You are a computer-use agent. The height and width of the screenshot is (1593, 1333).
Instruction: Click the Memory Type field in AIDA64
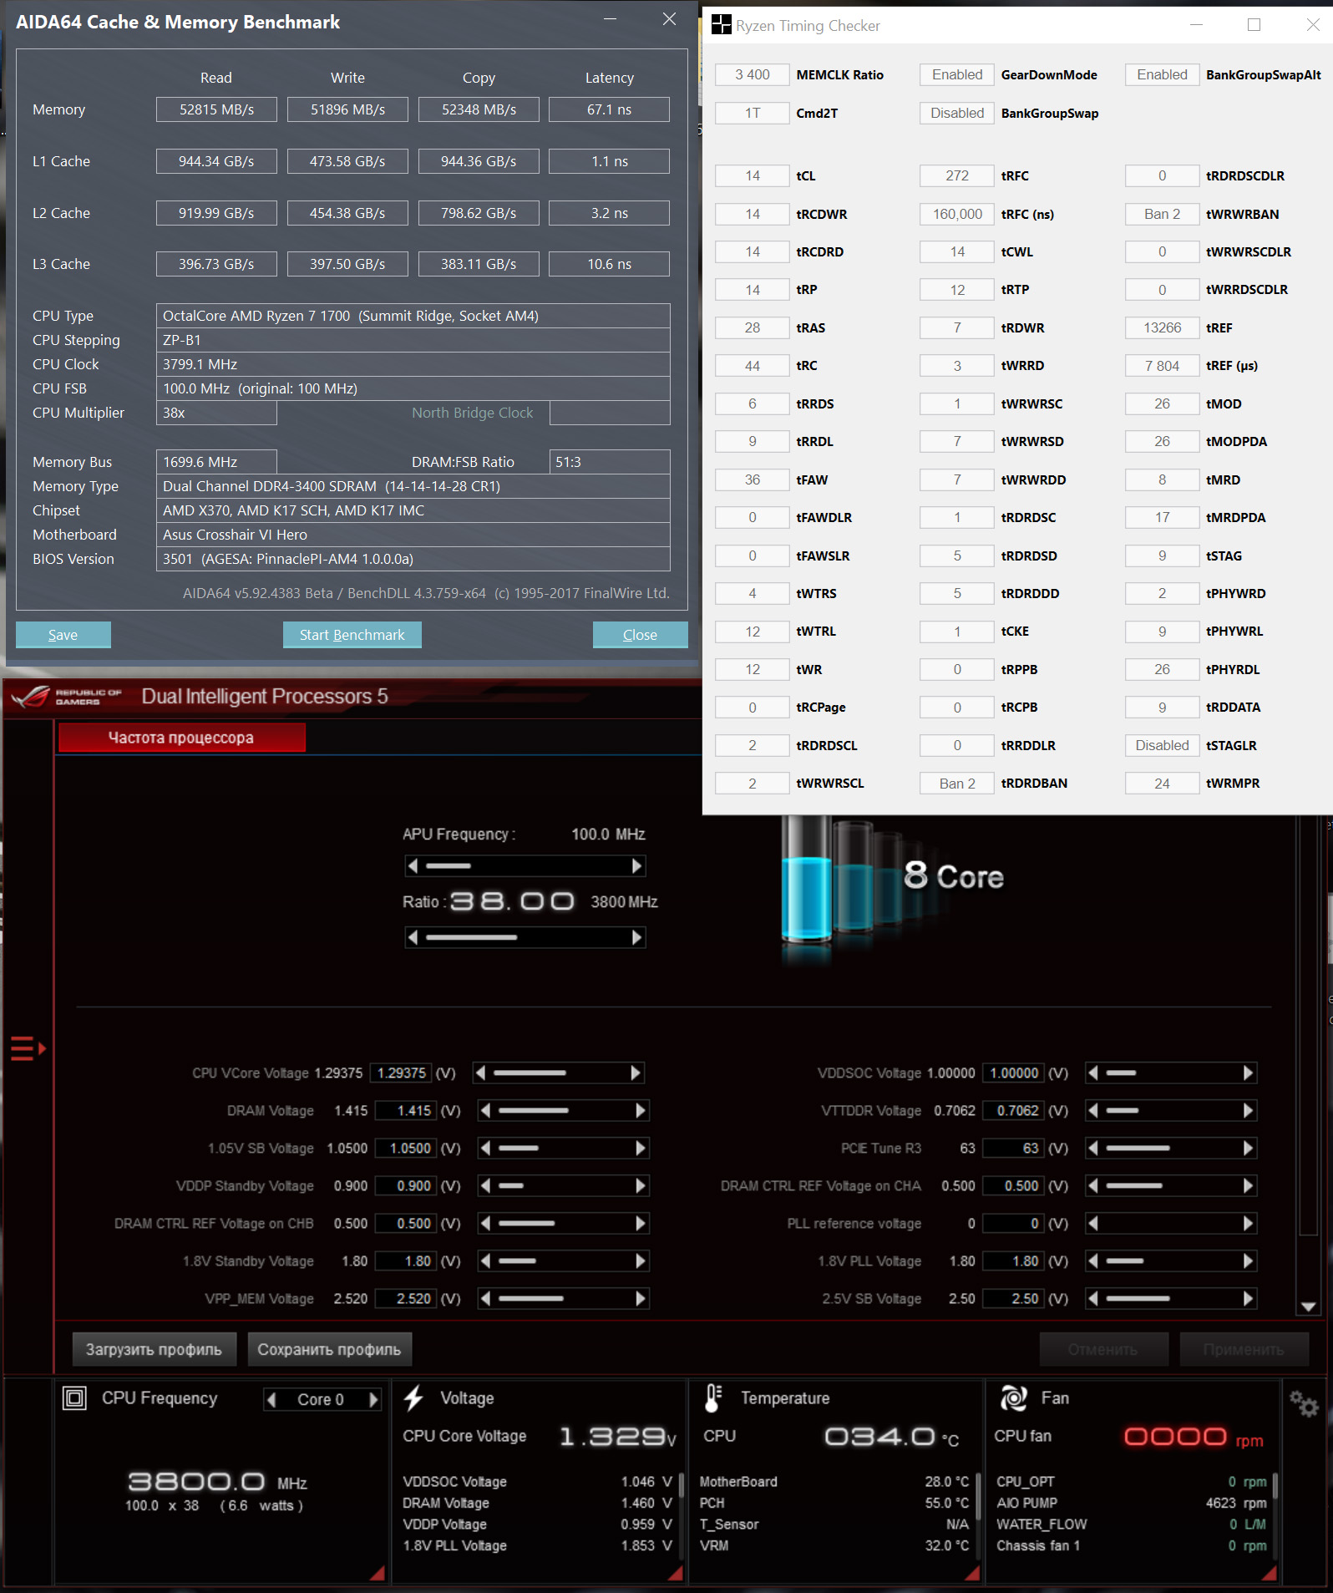click(413, 486)
